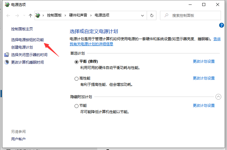Click the address bar power icon
This screenshot has height=150, width=227.
pos(38,15)
